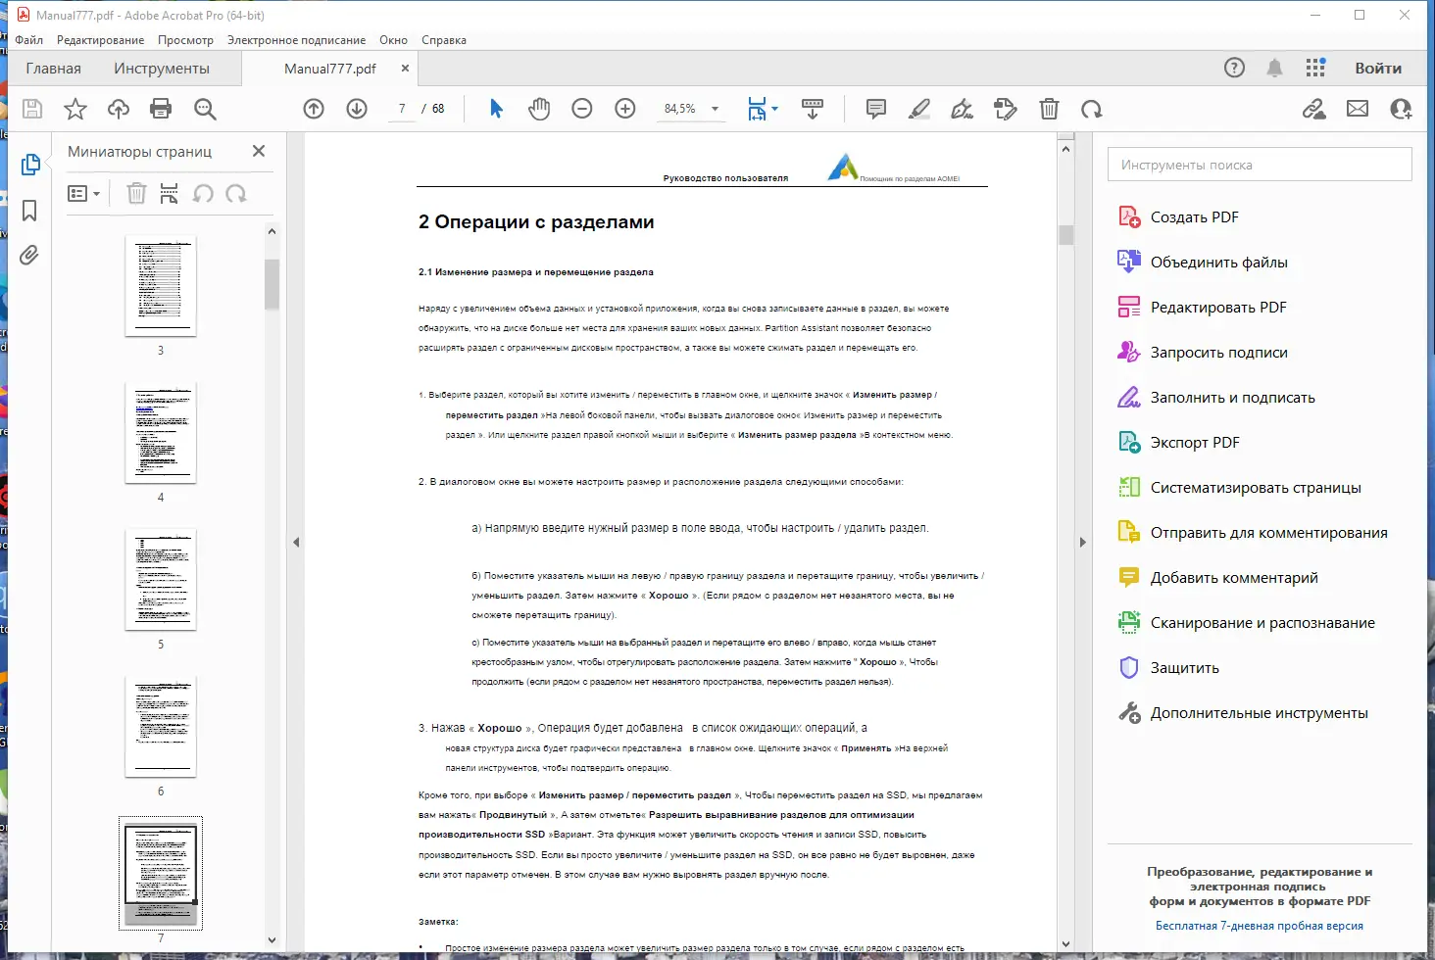Open the Просмотр menu
1435x960 pixels.
(x=185, y=40)
